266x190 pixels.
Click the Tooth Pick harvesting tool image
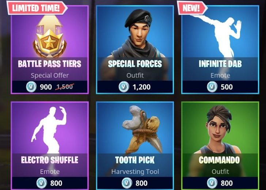click(143, 130)
